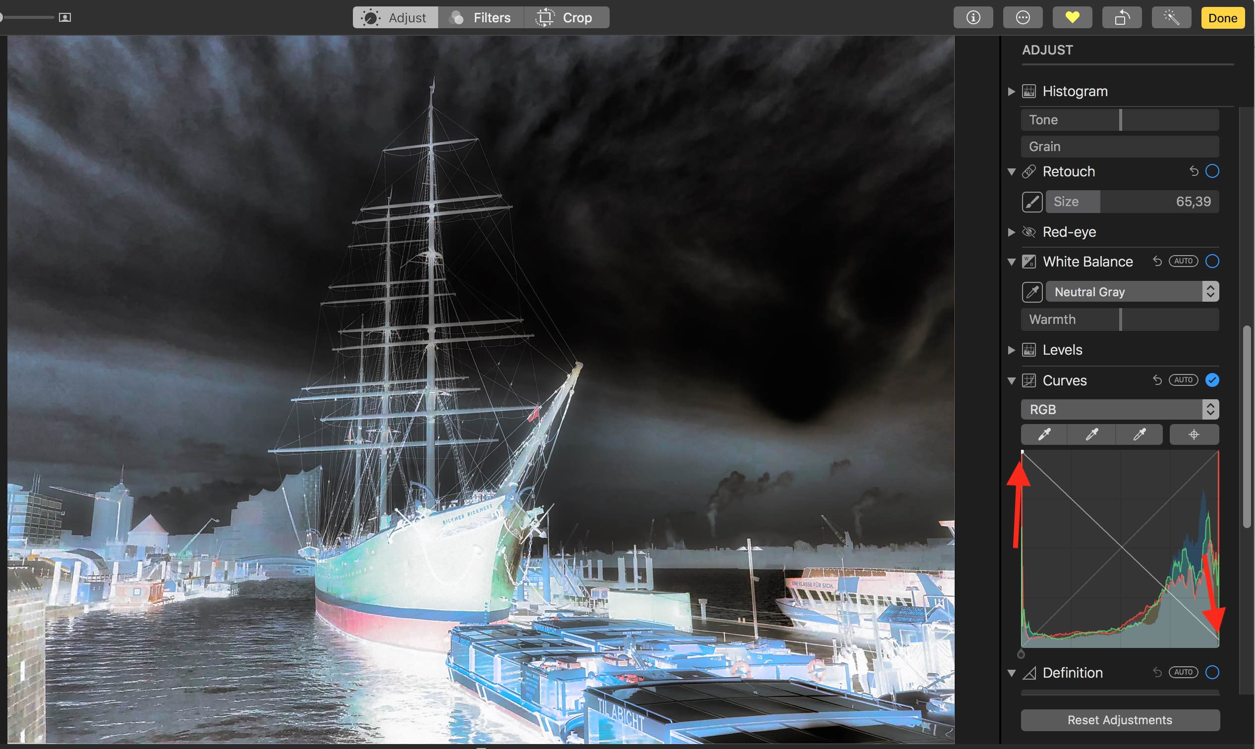Click the Rotate icon in toolbar

click(1122, 18)
